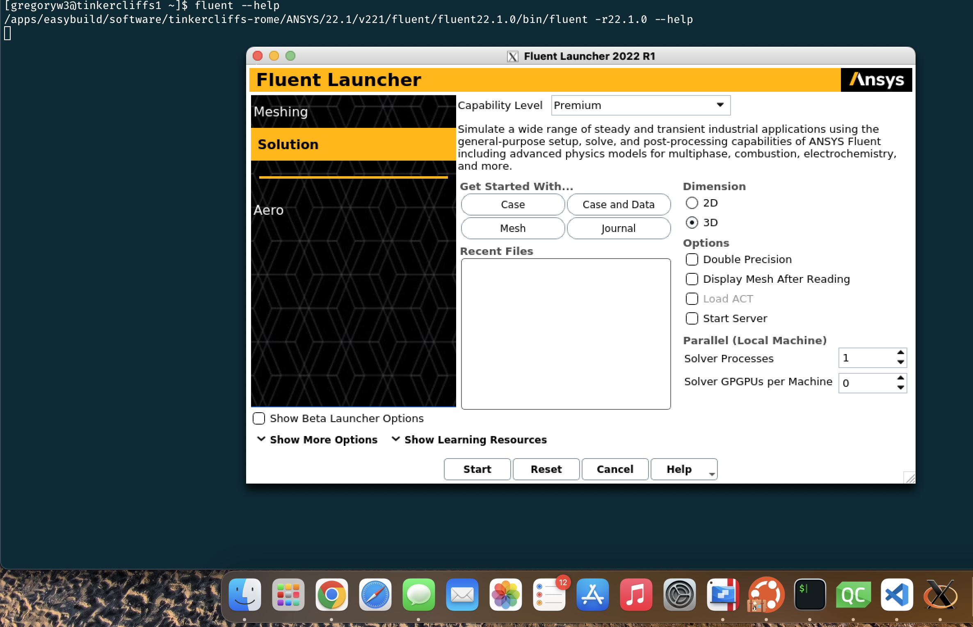Viewport: 973px width, 627px height.
Task: Enable Double Precision option
Action: [692, 259]
